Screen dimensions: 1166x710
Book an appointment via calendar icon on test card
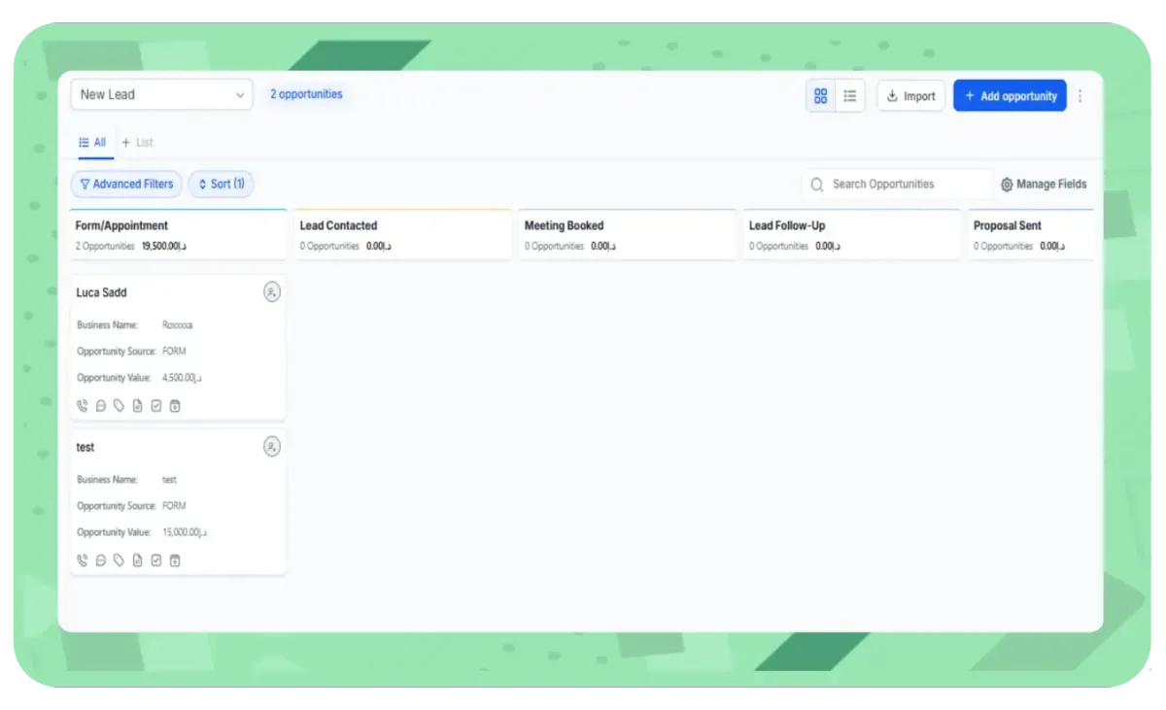coord(175,559)
